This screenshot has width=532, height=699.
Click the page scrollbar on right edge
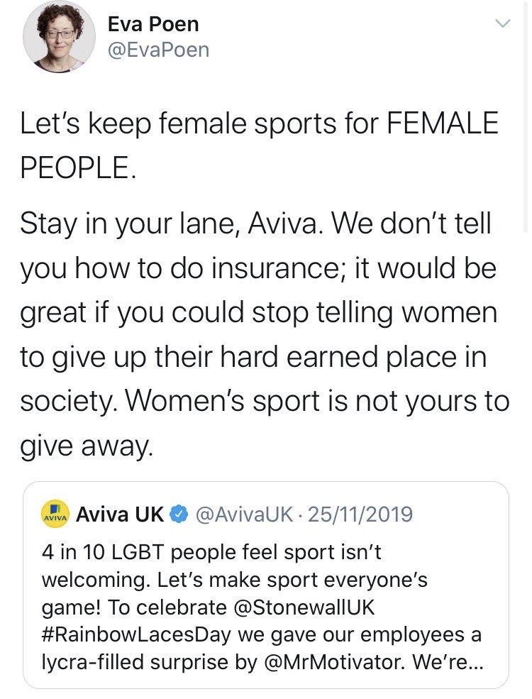point(527,116)
